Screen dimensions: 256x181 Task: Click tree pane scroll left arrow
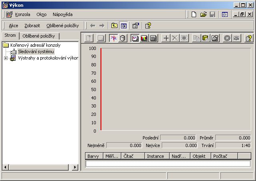tap(6, 167)
